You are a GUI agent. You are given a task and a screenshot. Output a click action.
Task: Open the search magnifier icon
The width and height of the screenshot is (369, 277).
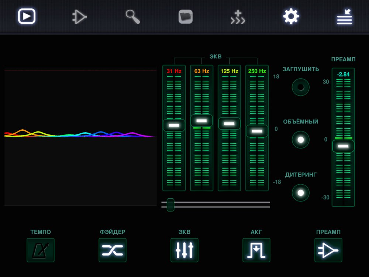click(x=133, y=17)
